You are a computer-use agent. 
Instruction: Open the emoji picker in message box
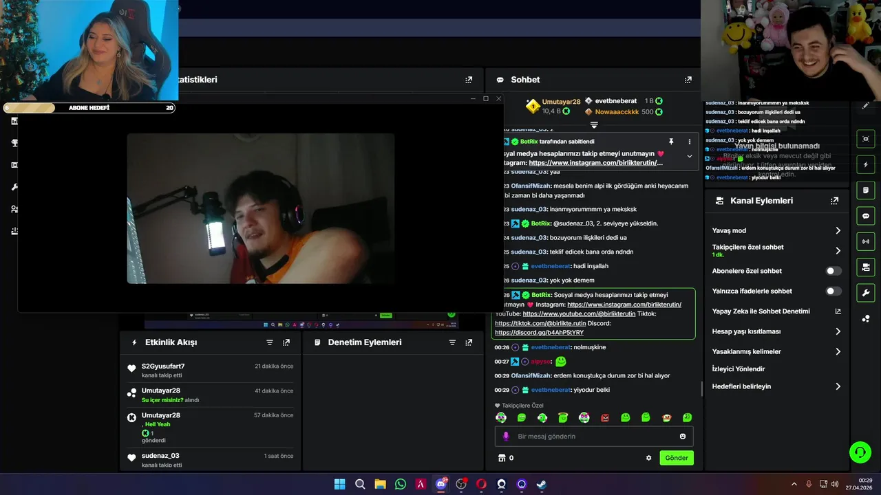[683, 436]
